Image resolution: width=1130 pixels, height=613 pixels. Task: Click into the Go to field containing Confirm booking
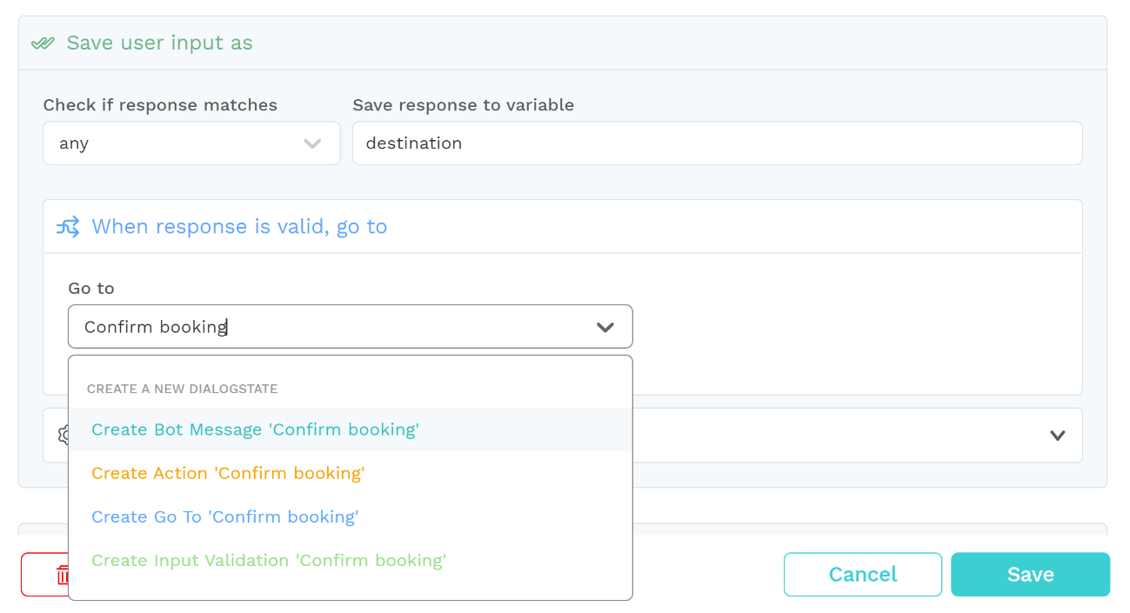coord(351,327)
